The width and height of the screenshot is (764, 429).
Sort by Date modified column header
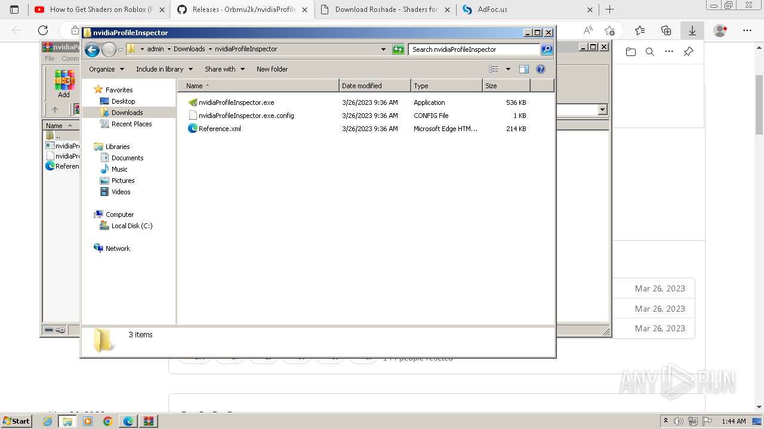click(375, 86)
